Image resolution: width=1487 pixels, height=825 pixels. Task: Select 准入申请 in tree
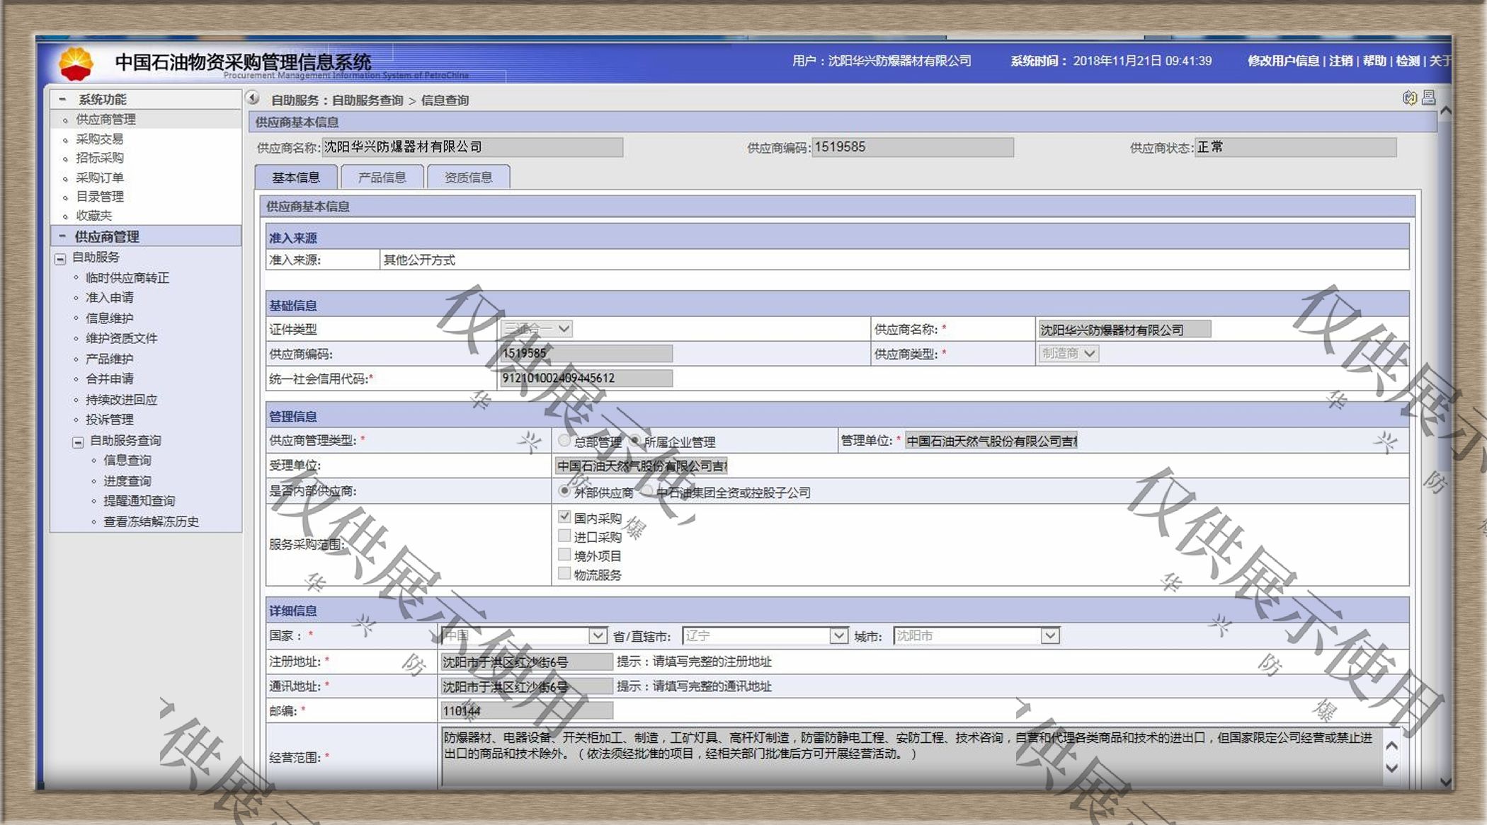click(110, 298)
